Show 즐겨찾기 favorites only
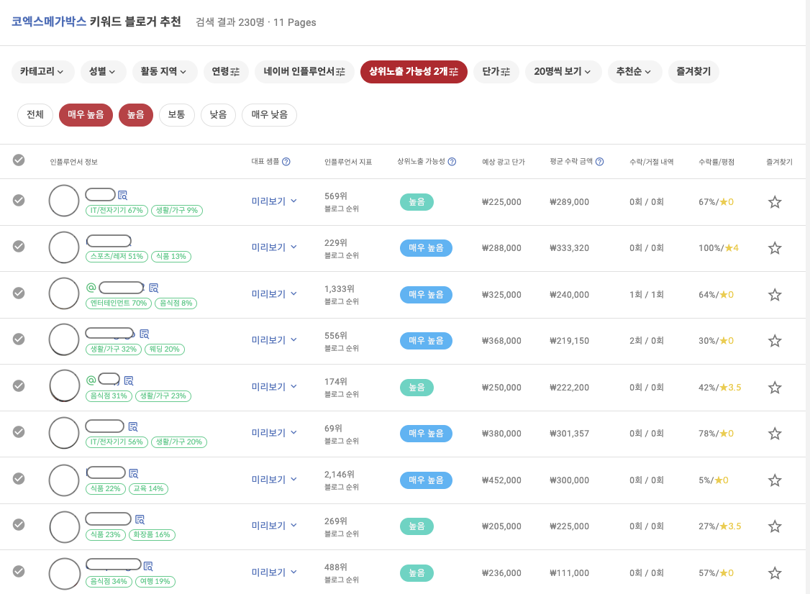 tap(693, 72)
